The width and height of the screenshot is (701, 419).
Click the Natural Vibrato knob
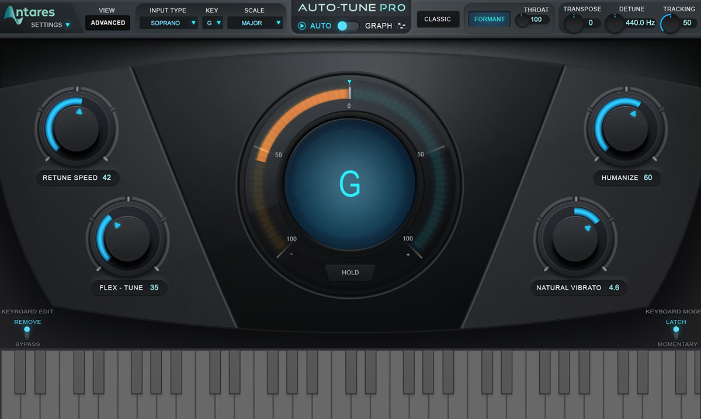click(575, 238)
